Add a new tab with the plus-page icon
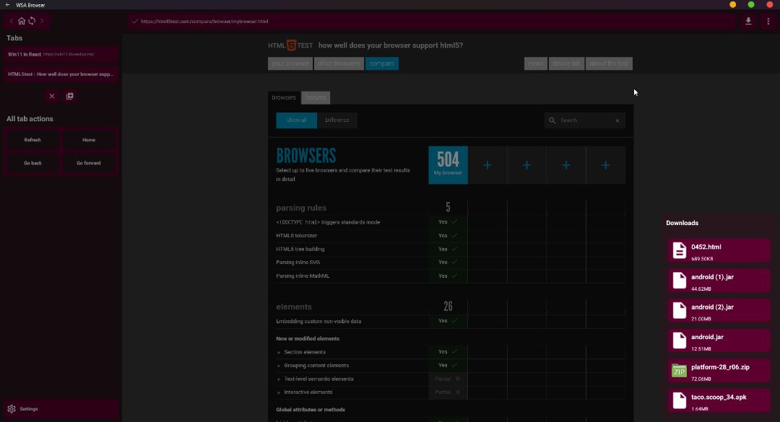Viewport: 780px width, 422px height. (x=69, y=96)
